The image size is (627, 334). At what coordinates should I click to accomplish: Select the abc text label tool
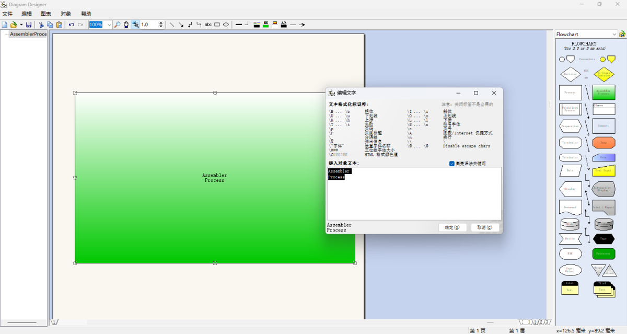point(208,25)
